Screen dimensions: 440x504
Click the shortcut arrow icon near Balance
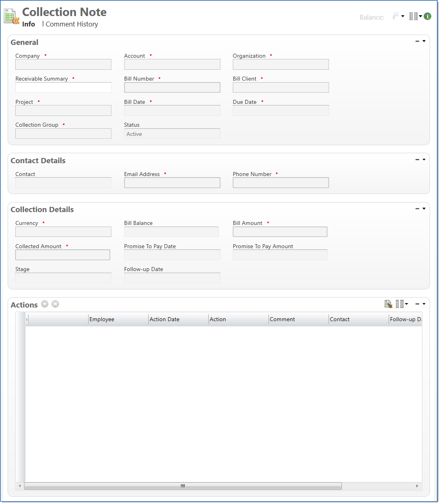click(396, 16)
